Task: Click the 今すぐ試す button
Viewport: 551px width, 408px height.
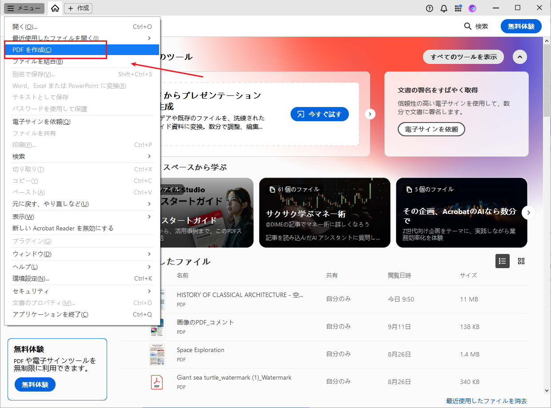Action: [319, 114]
